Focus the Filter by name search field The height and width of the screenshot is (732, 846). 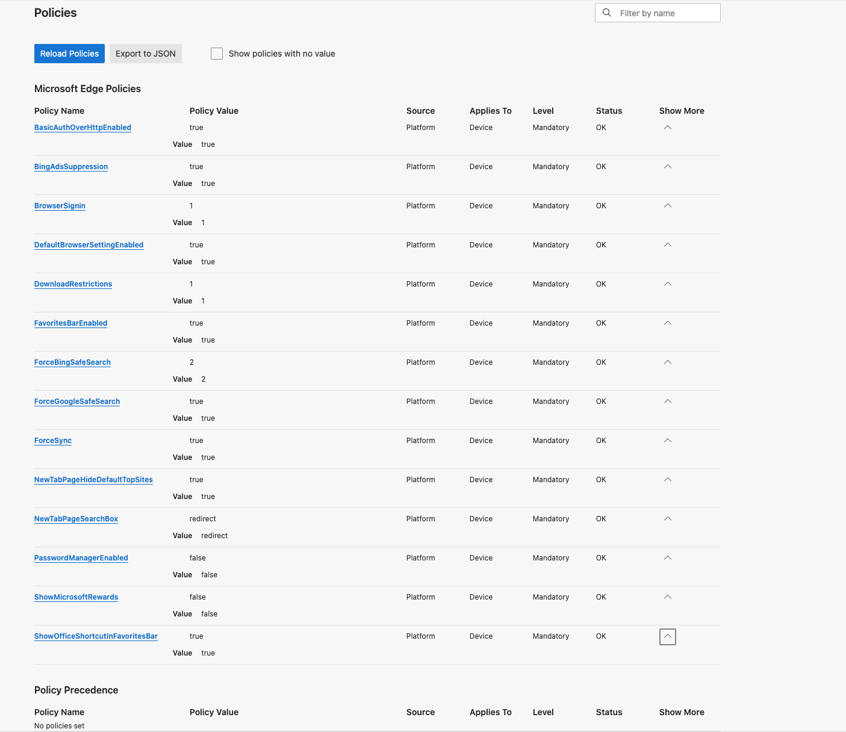pyautogui.click(x=658, y=13)
